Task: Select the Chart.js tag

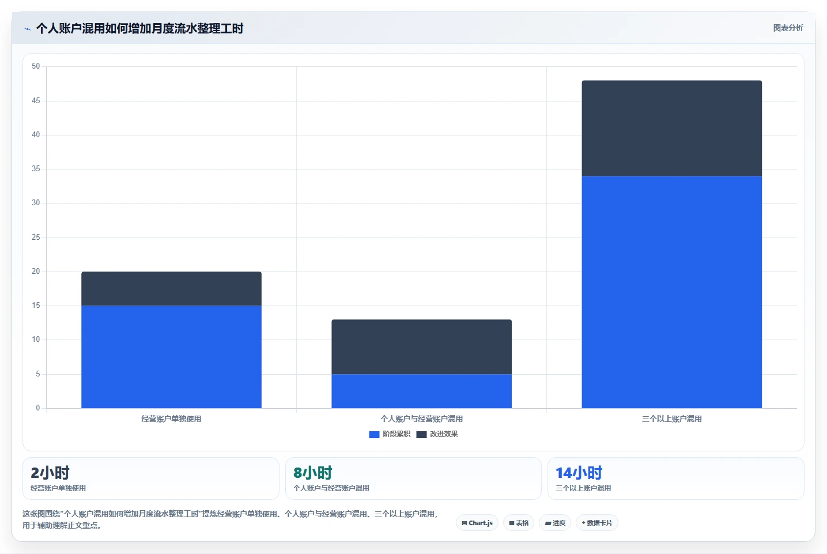Action: pyautogui.click(x=477, y=523)
